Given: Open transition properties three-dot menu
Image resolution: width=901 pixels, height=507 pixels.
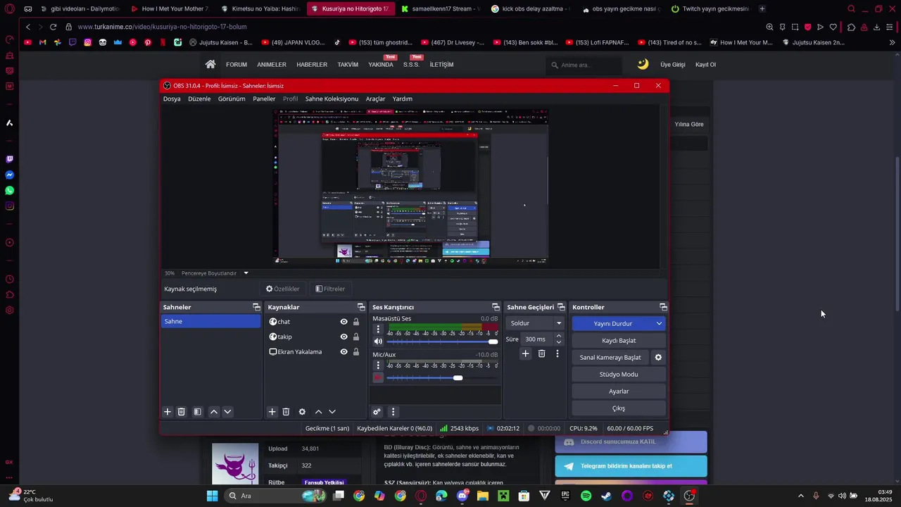Looking at the screenshot, I should point(557,353).
